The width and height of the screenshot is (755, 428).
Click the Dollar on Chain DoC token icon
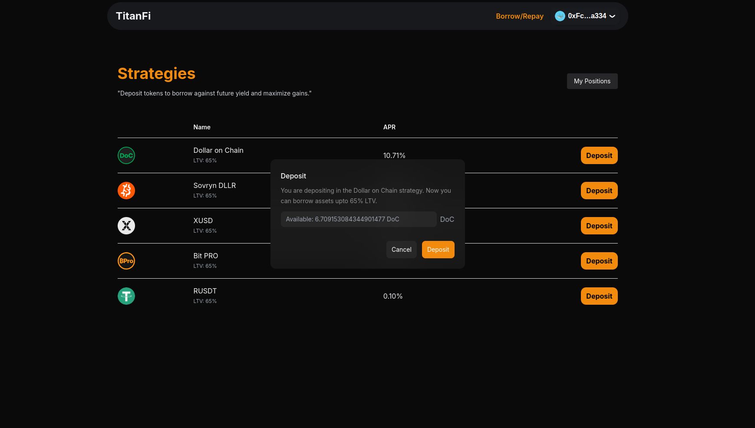126,155
